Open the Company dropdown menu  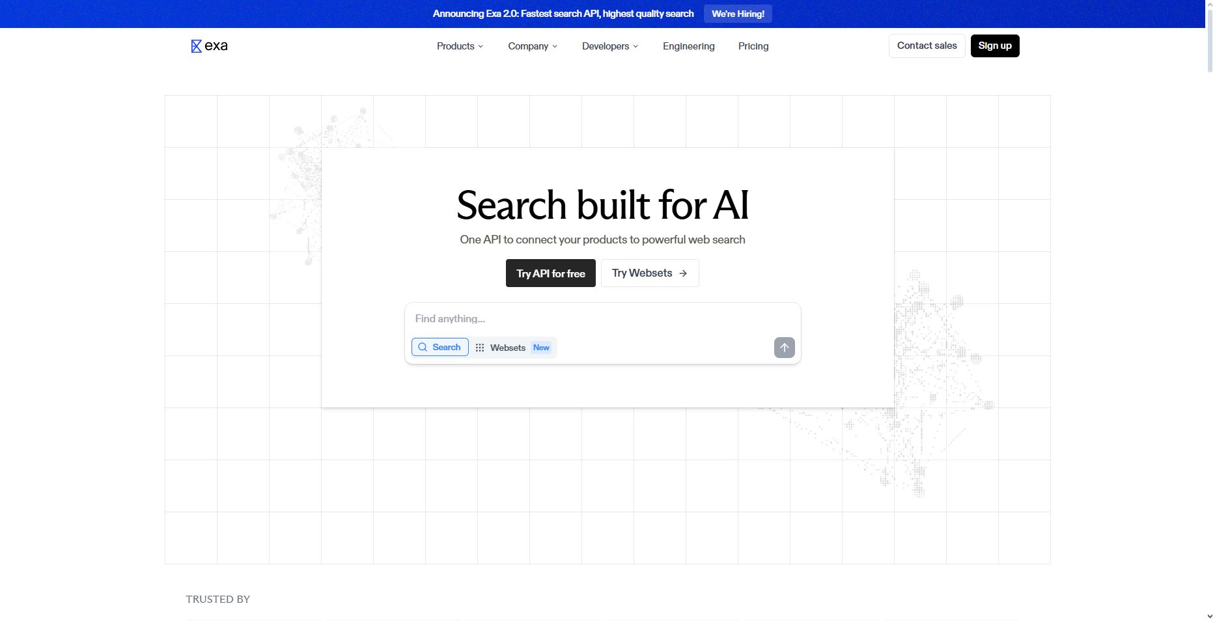pyautogui.click(x=533, y=46)
